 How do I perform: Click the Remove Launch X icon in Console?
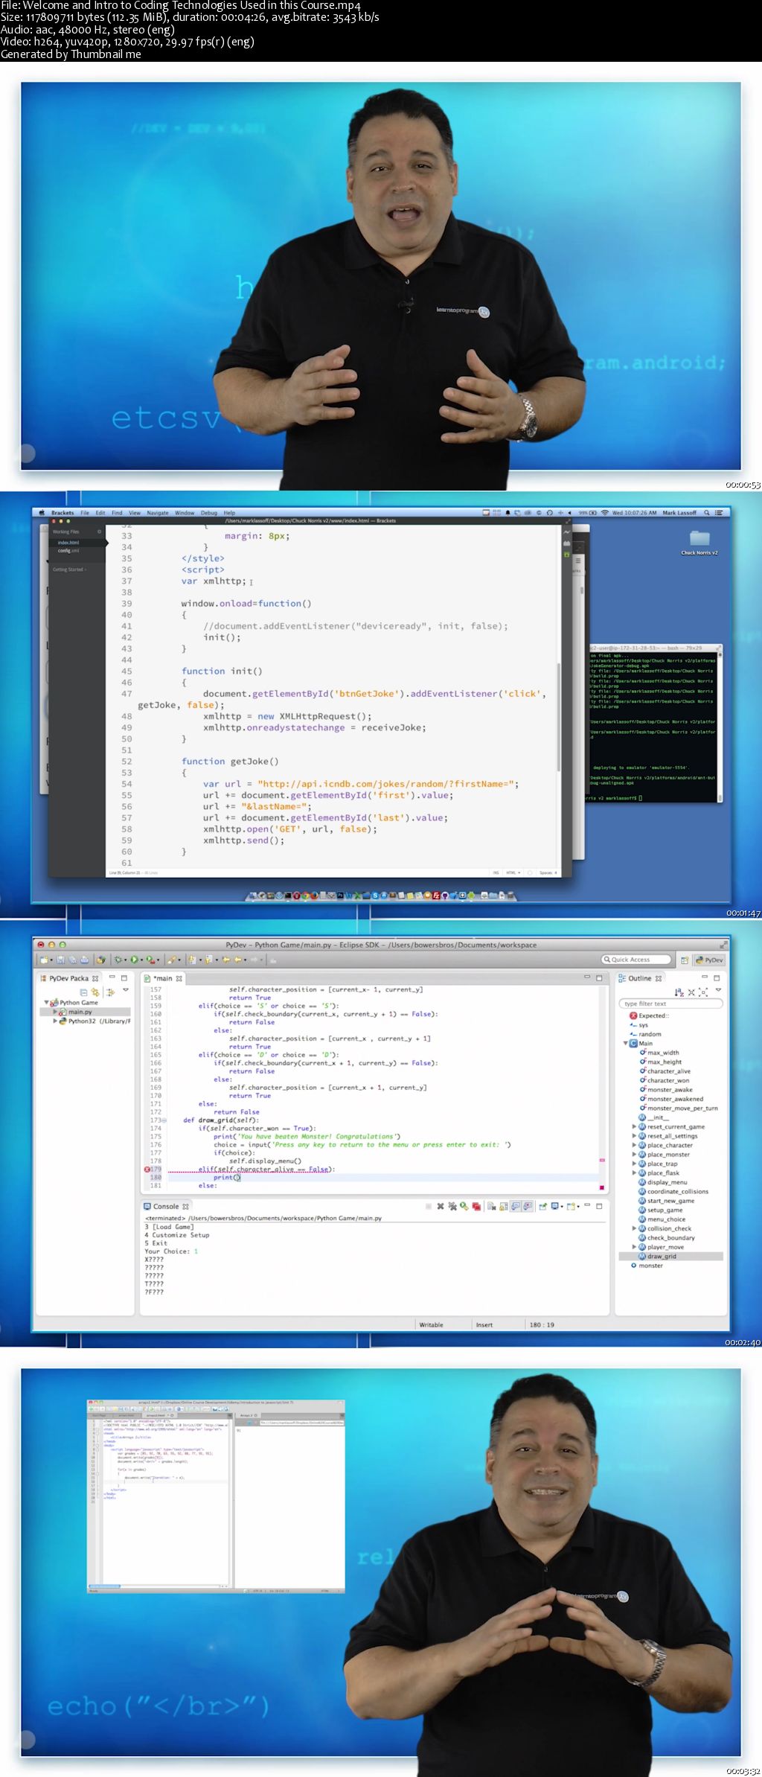(x=441, y=1206)
